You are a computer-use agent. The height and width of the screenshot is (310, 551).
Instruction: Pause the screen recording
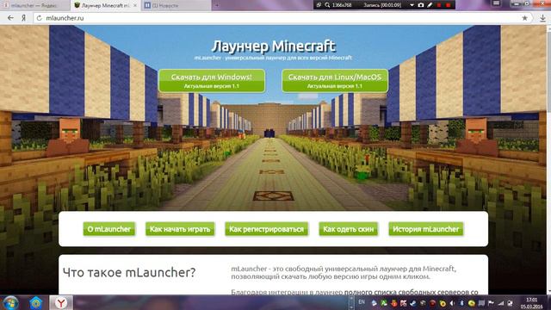click(x=439, y=5)
